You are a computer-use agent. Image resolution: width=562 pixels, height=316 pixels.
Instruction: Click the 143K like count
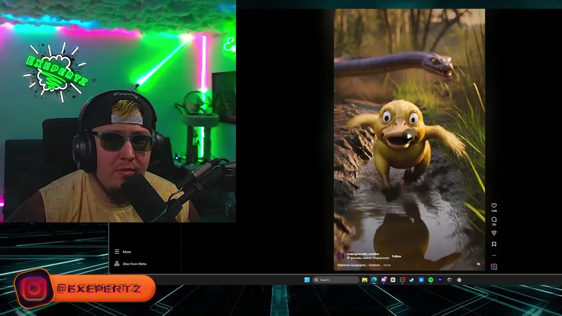point(494,211)
